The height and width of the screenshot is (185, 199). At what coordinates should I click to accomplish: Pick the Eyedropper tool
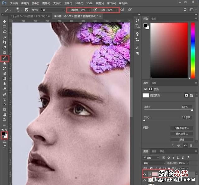click(x=5, y=47)
